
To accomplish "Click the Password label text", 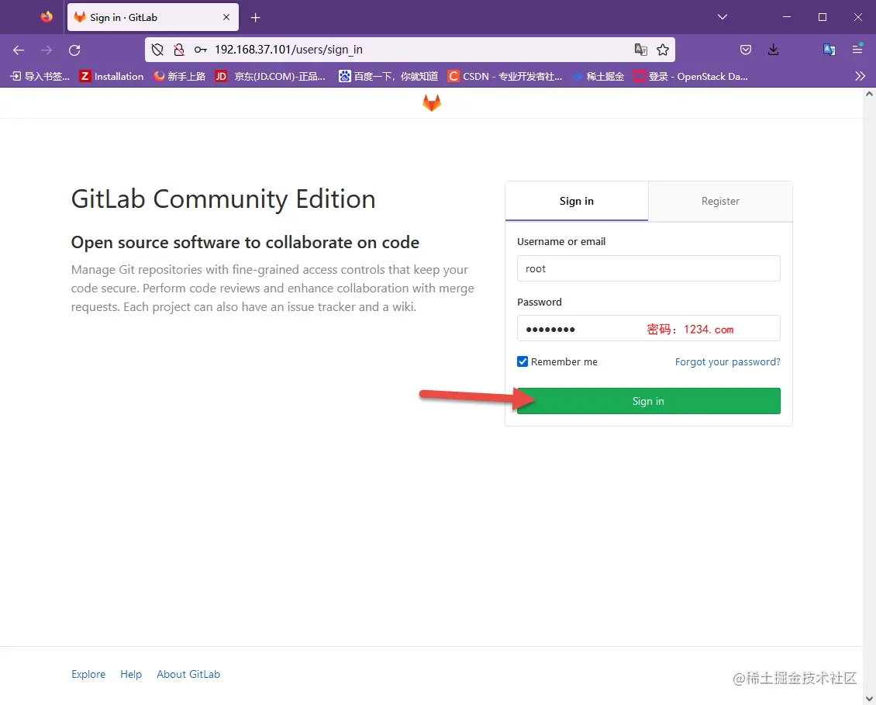I will click(539, 302).
